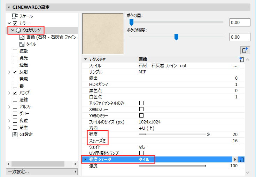Image resolution: width=256 pixels, height=177 pixels.
Task: Check UV座標をクランプ option
Action: pos(141,153)
